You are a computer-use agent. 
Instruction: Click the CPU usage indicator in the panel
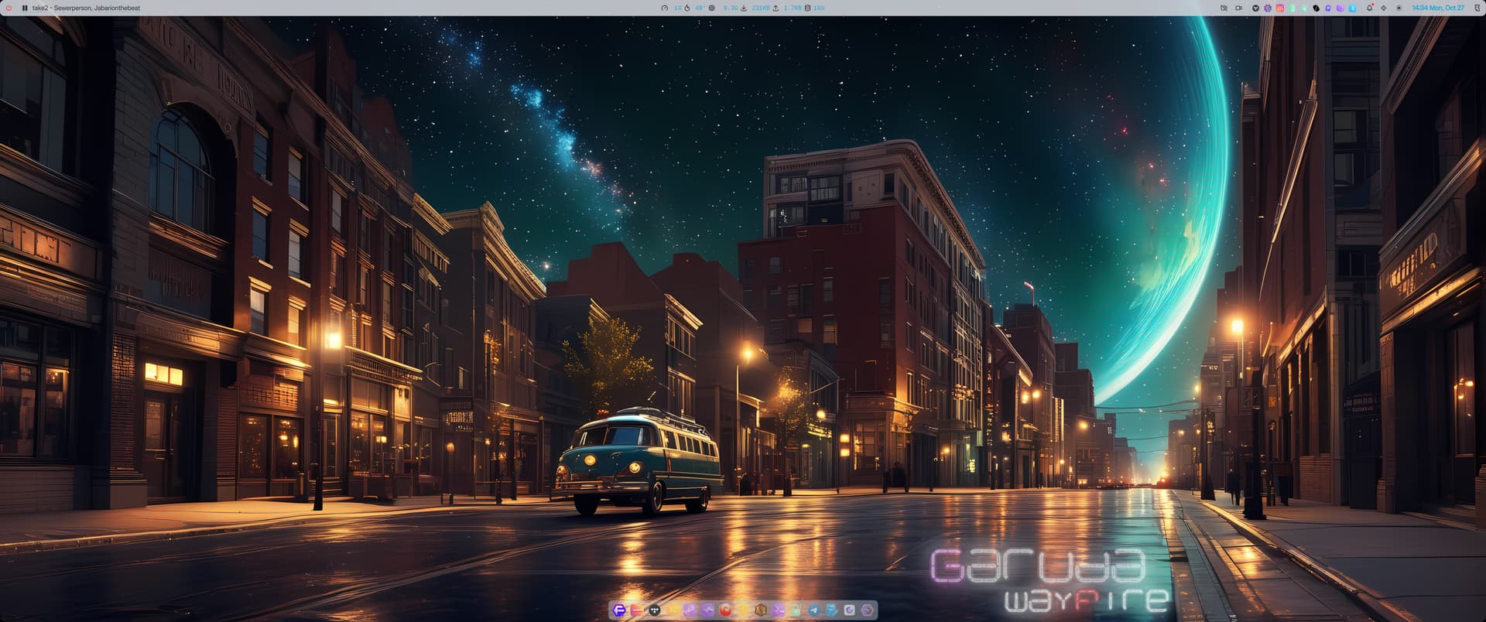pyautogui.click(x=673, y=8)
